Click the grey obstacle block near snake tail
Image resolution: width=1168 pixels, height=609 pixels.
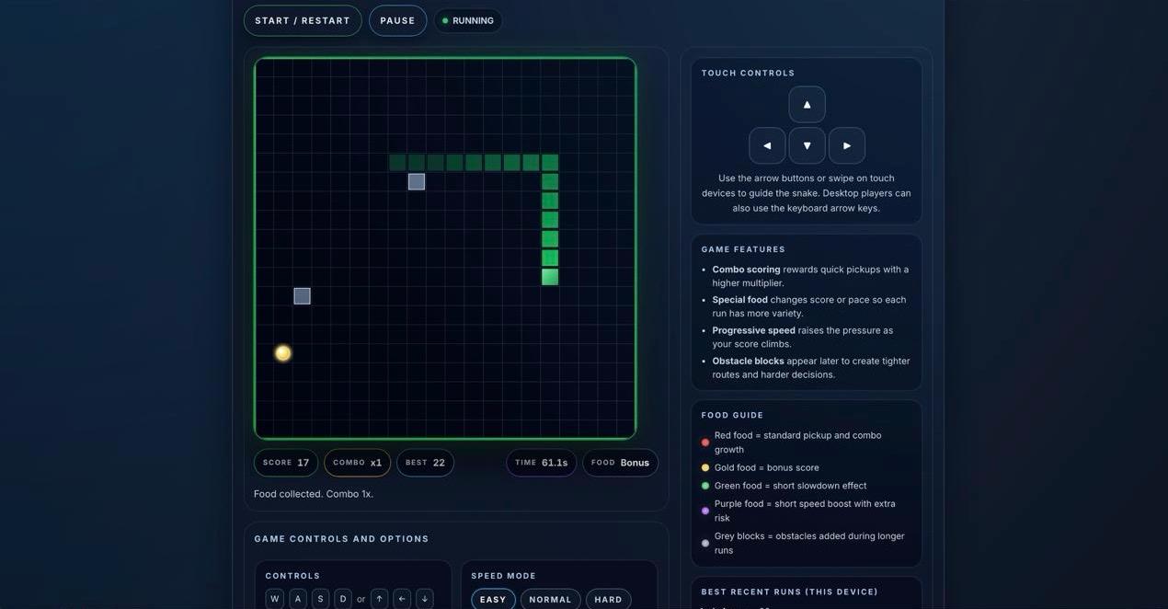tap(417, 182)
